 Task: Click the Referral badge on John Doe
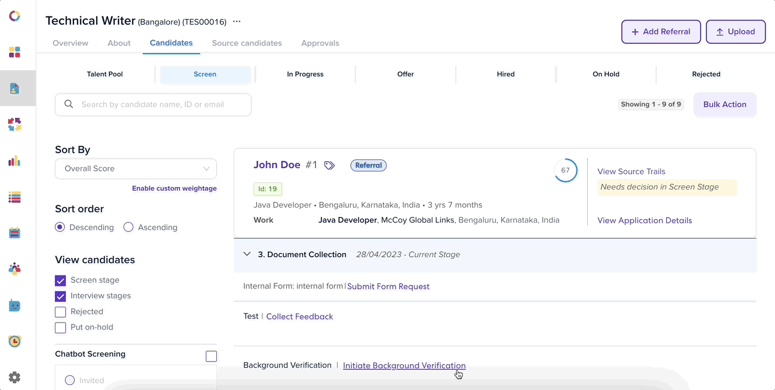[368, 165]
